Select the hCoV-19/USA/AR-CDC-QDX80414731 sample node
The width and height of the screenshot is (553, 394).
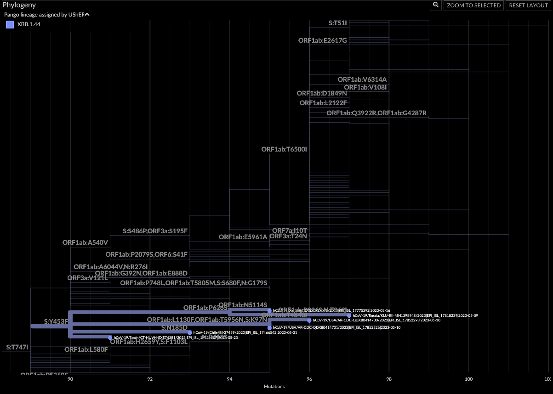[269, 327]
